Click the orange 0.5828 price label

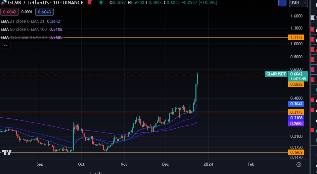(x=296, y=84)
